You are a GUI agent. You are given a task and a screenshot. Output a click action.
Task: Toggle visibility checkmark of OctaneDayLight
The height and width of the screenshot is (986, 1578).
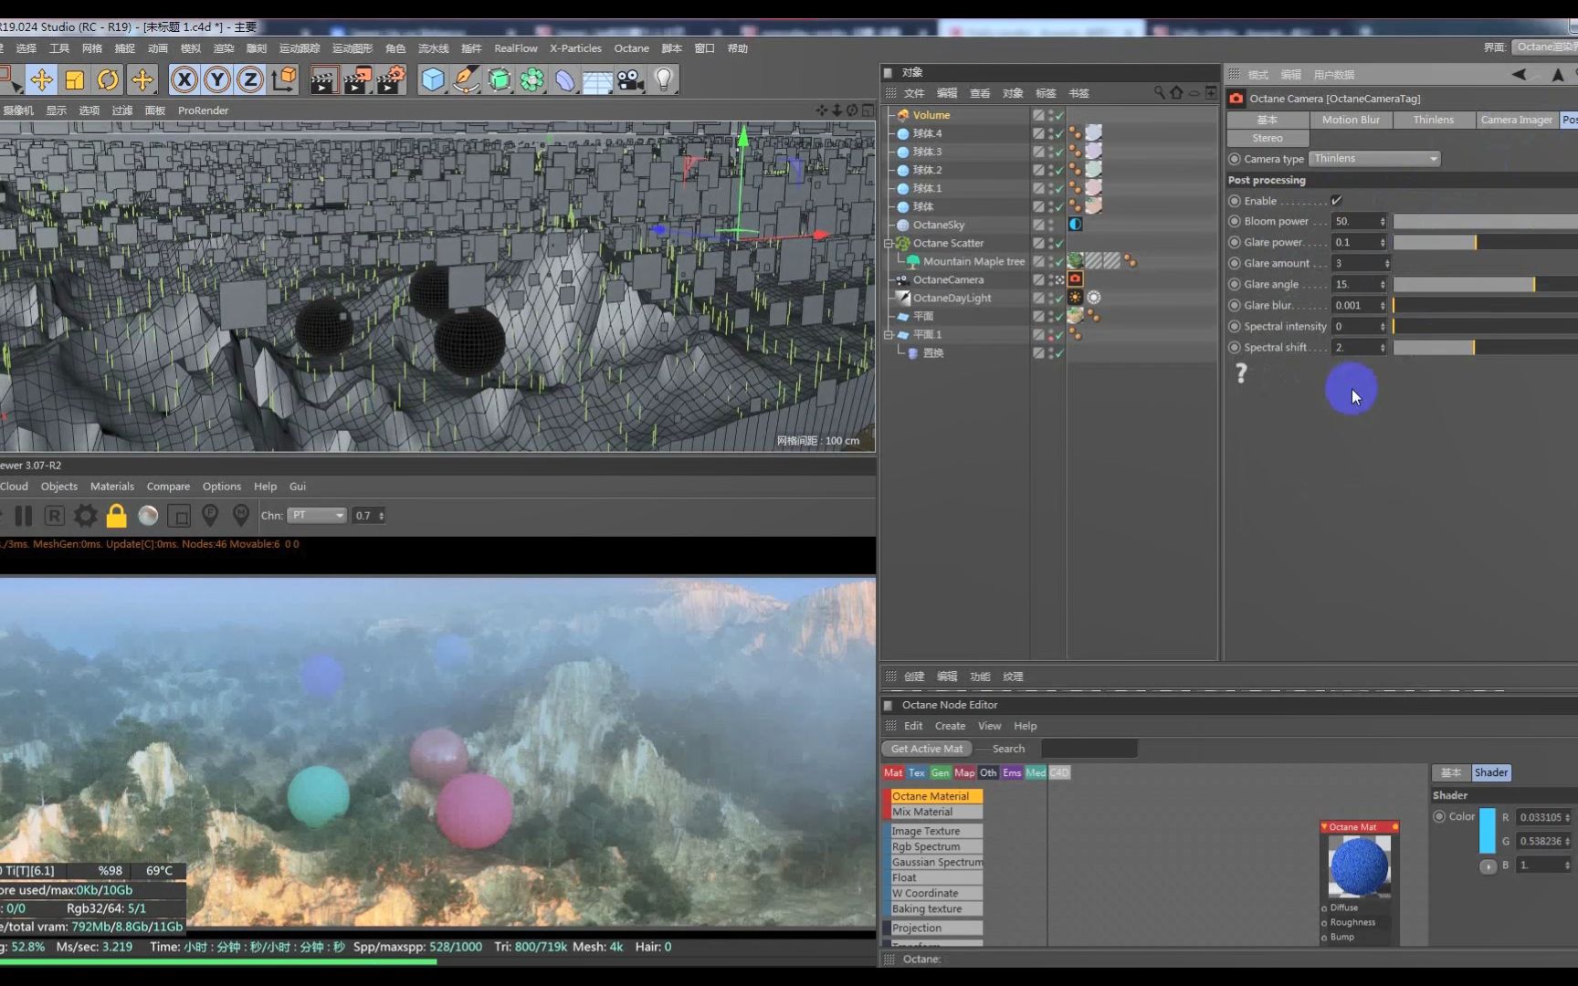click(1059, 299)
